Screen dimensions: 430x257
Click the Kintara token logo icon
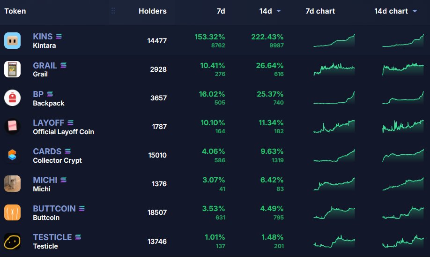pyautogui.click(x=12, y=41)
